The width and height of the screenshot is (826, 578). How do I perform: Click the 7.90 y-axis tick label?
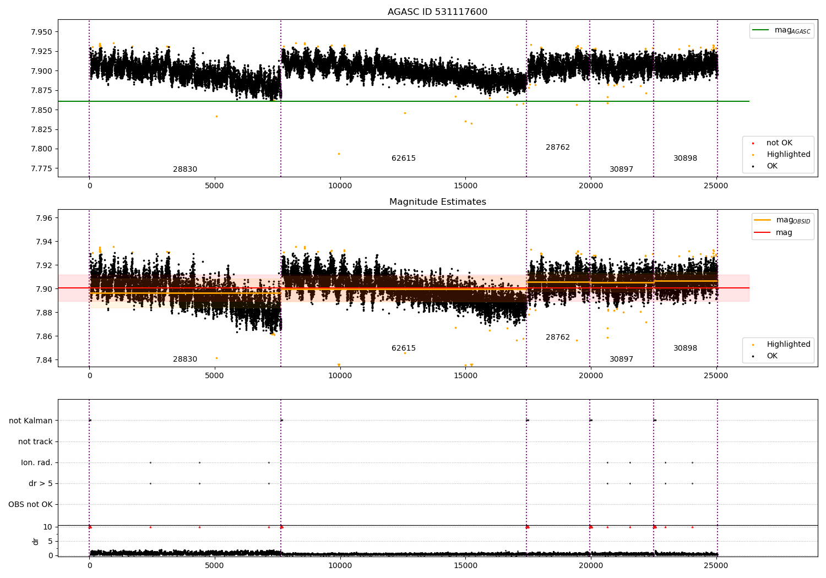coord(44,289)
